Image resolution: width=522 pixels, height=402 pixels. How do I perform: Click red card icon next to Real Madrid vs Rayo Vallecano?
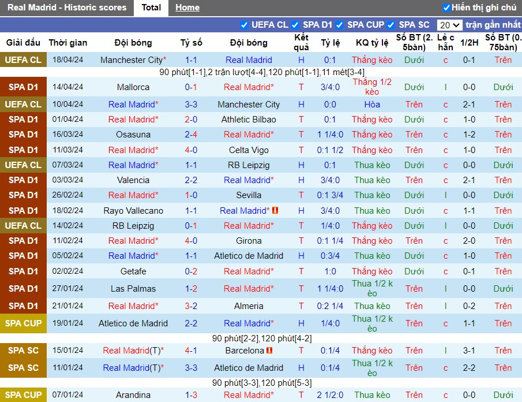click(275, 210)
